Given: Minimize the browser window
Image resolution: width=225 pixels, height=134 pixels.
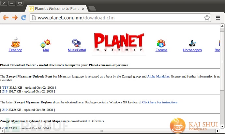Looking at the screenshot, I should point(12,3).
